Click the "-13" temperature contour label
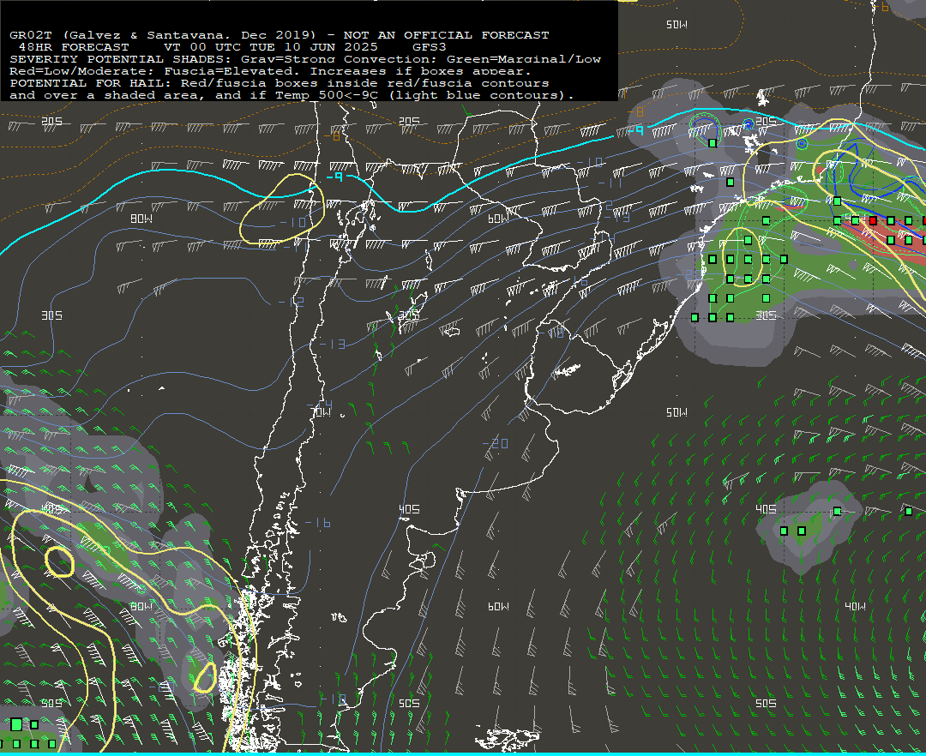The image size is (926, 756). (333, 344)
